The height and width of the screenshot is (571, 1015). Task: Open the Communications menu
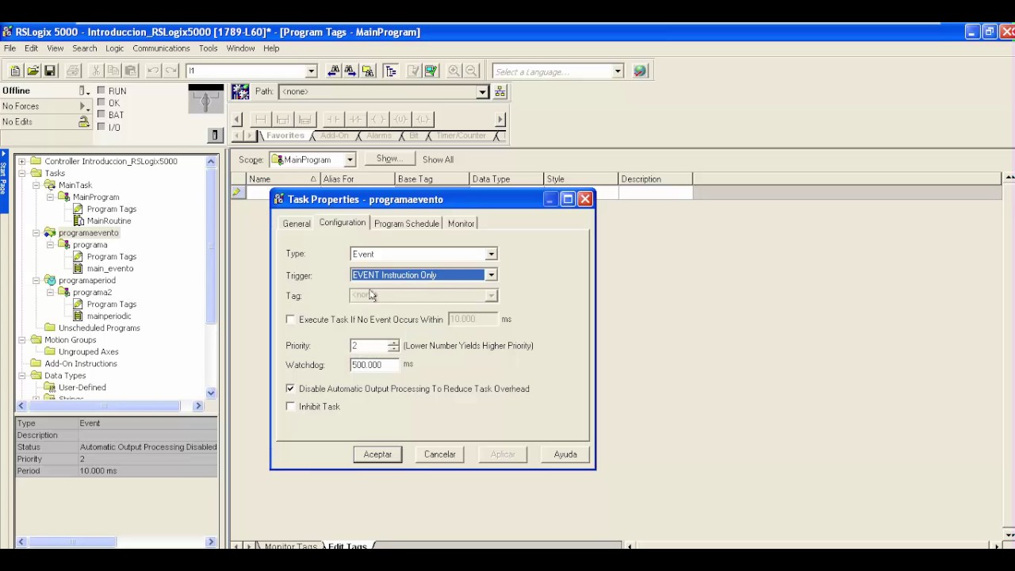click(x=161, y=48)
